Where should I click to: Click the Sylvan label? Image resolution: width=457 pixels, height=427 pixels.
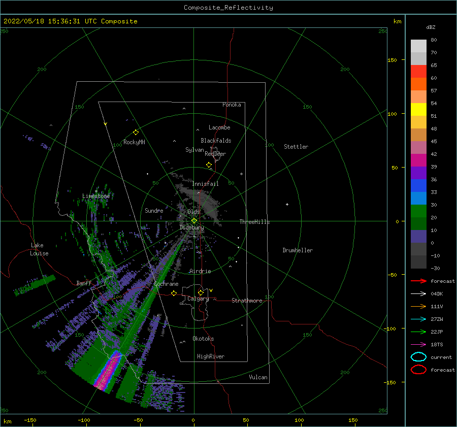194,150
